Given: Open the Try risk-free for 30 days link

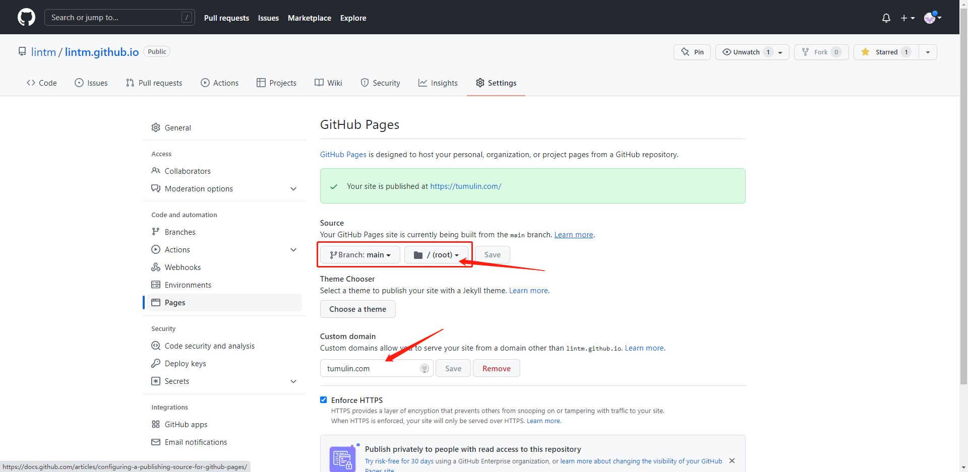Looking at the screenshot, I should (399, 461).
